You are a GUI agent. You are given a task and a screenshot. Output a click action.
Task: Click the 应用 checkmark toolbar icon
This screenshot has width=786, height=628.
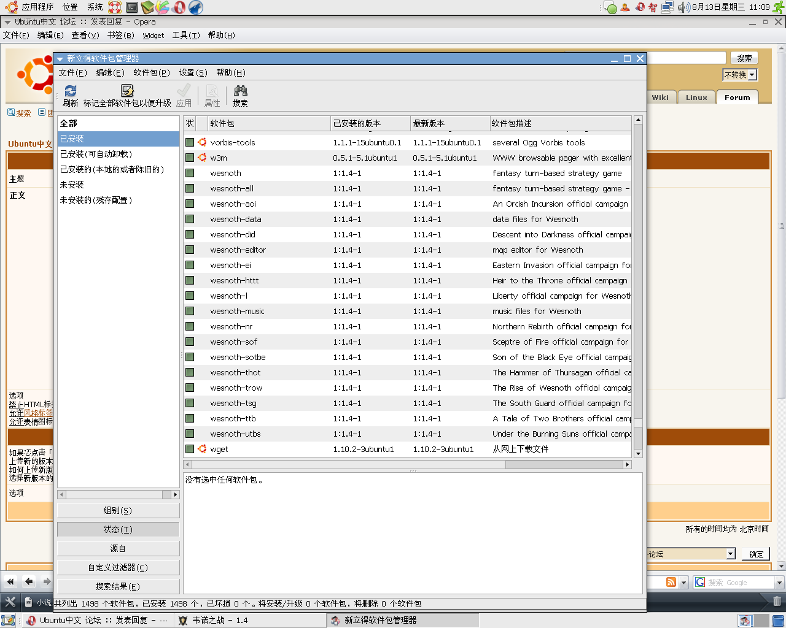pyautogui.click(x=184, y=91)
